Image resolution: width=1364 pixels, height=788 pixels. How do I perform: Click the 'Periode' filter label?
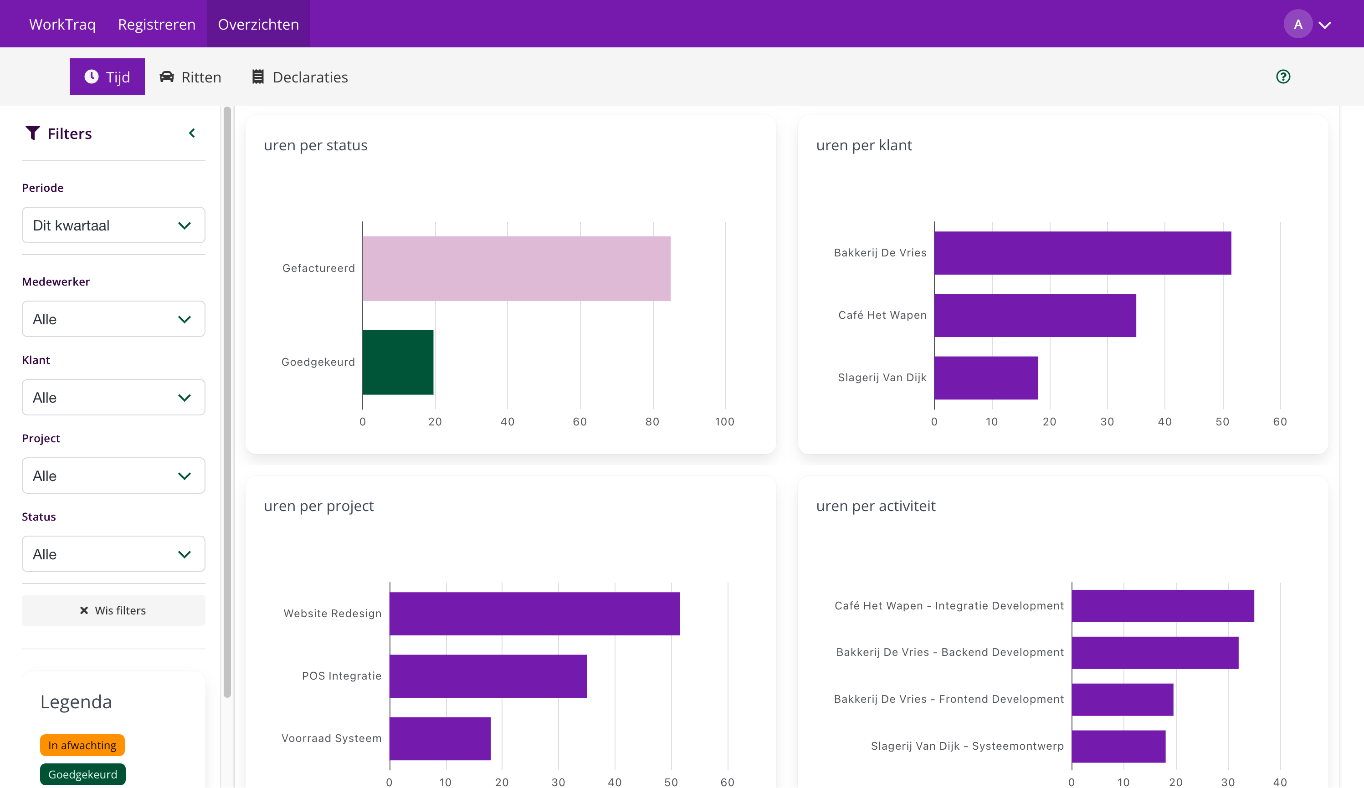pyautogui.click(x=43, y=188)
